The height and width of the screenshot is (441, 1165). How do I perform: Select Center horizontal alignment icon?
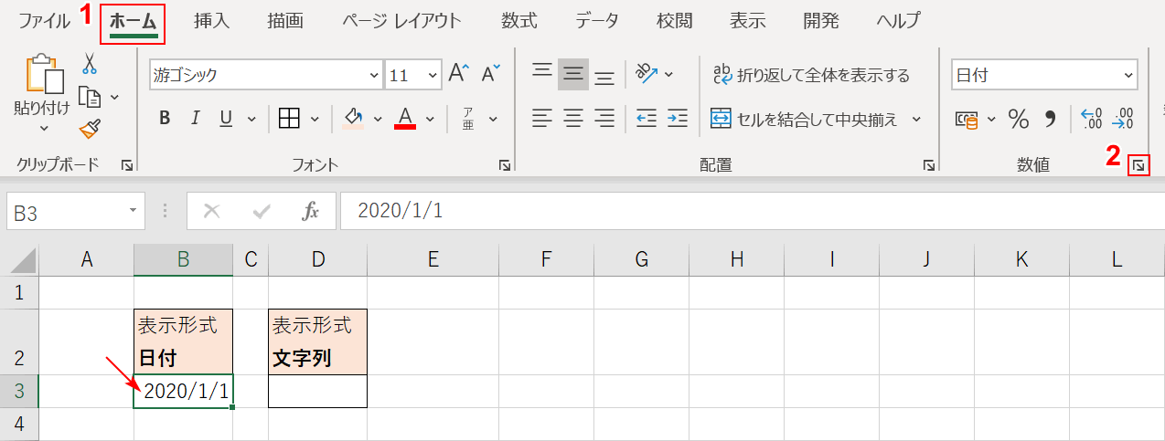click(573, 118)
